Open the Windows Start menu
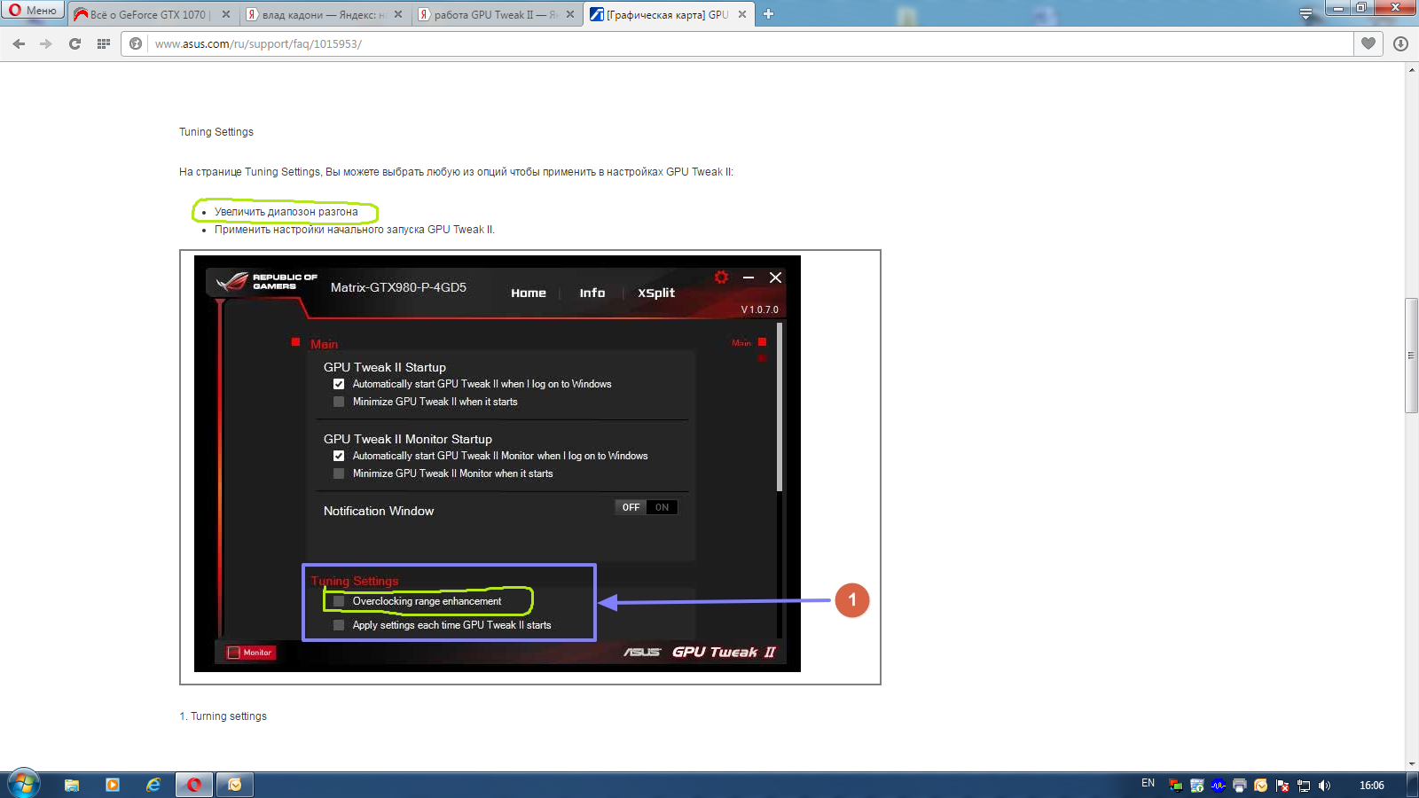Image resolution: width=1419 pixels, height=798 pixels. pyautogui.click(x=24, y=784)
